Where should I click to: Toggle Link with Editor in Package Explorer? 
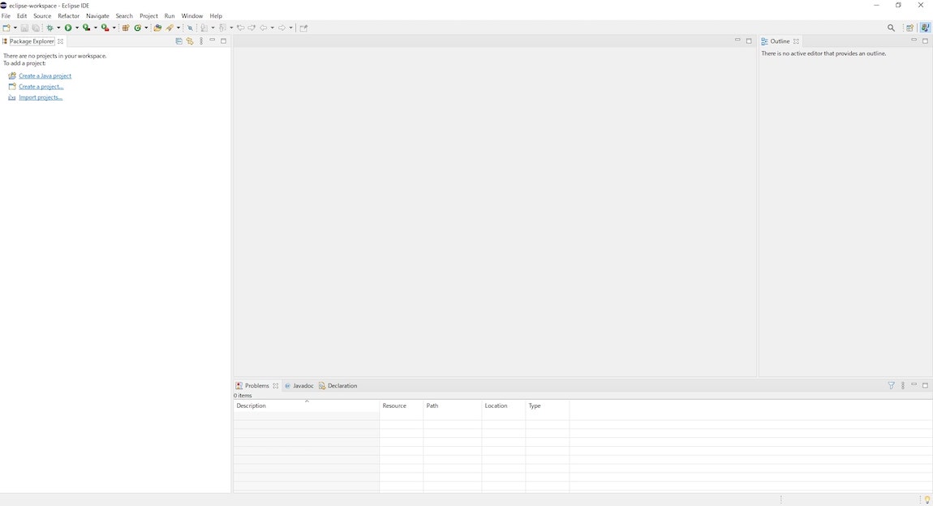click(x=190, y=41)
